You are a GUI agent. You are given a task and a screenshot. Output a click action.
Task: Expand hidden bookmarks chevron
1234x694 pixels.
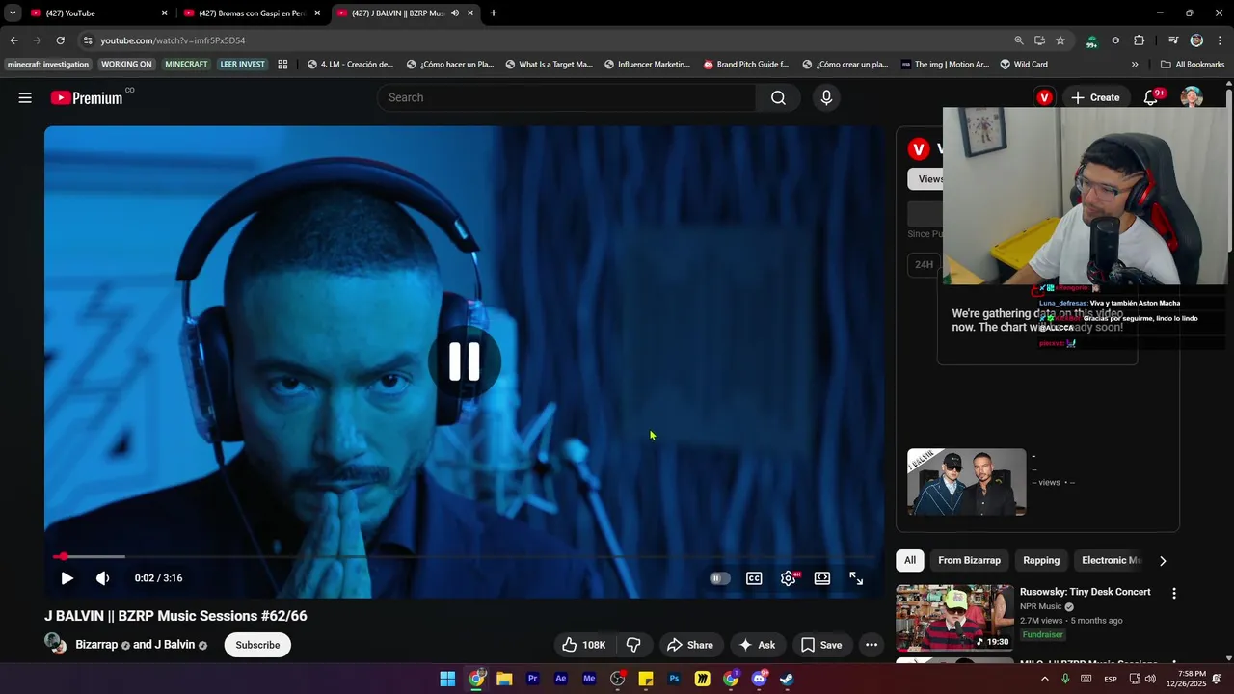coord(1135,65)
